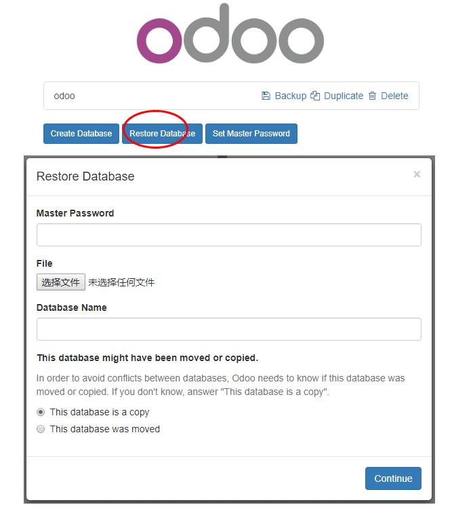Viewport: 452px width, 509px height.
Task: Open the Set Master Password dialog
Action: [x=251, y=134]
